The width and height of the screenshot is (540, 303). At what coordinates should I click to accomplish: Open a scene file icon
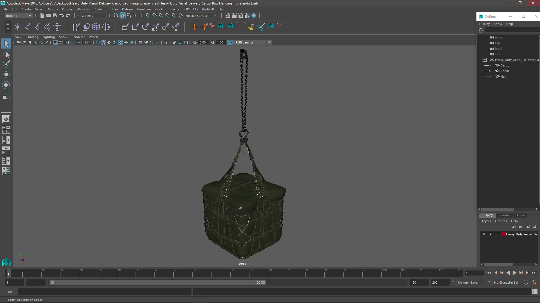tap(48, 16)
